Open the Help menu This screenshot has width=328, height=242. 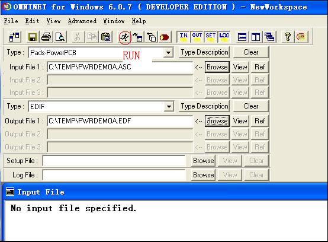point(139,21)
